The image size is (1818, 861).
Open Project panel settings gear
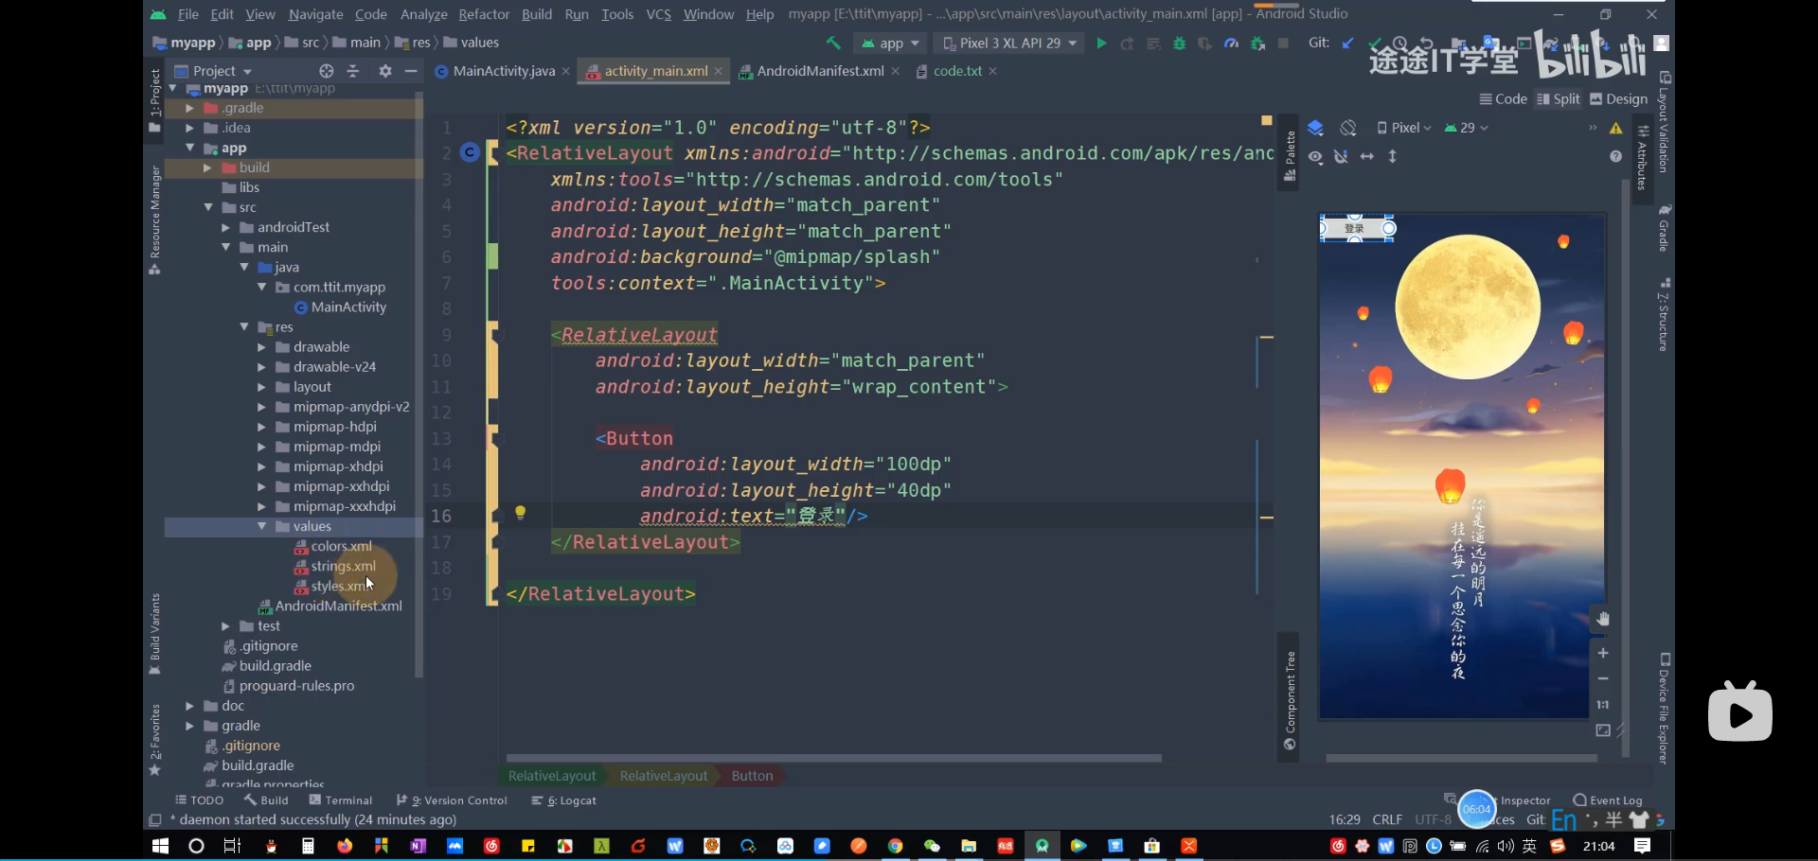coord(385,71)
